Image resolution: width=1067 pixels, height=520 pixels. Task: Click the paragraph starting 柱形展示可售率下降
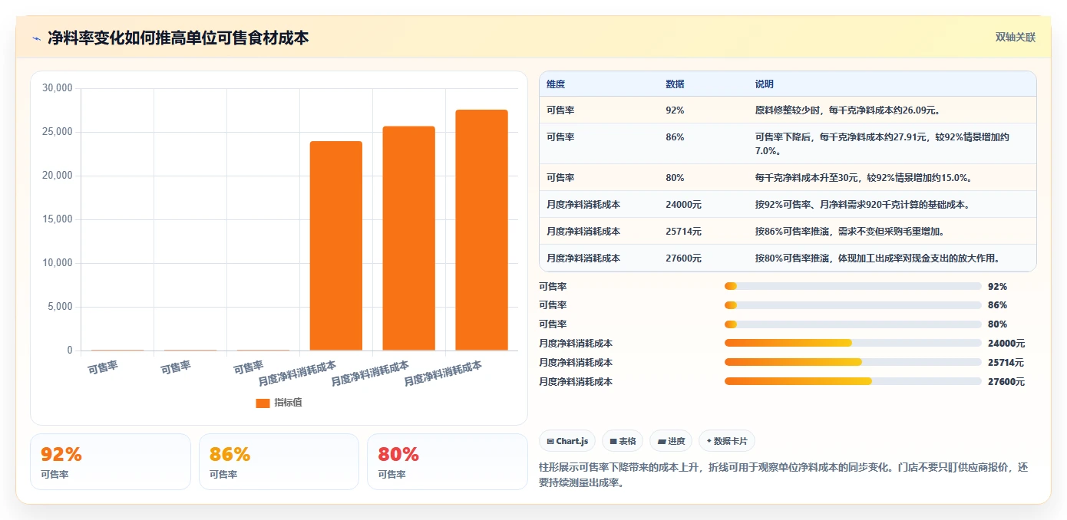pyautogui.click(x=784, y=475)
